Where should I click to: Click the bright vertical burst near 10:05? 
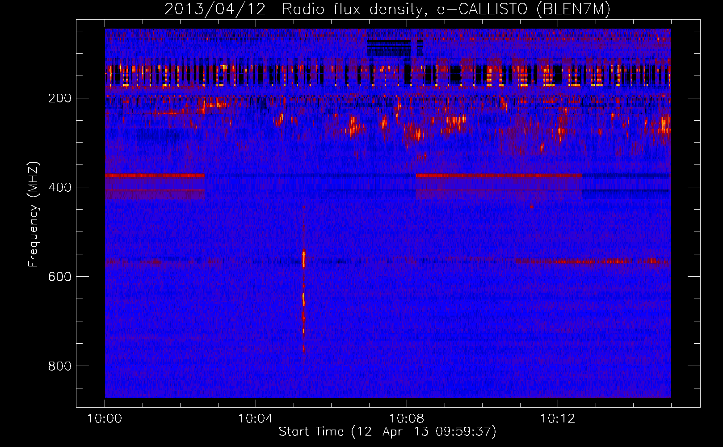pos(304,279)
